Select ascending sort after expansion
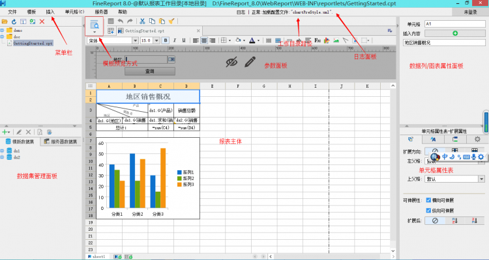This screenshot has width=489, height=260. pos(455,221)
